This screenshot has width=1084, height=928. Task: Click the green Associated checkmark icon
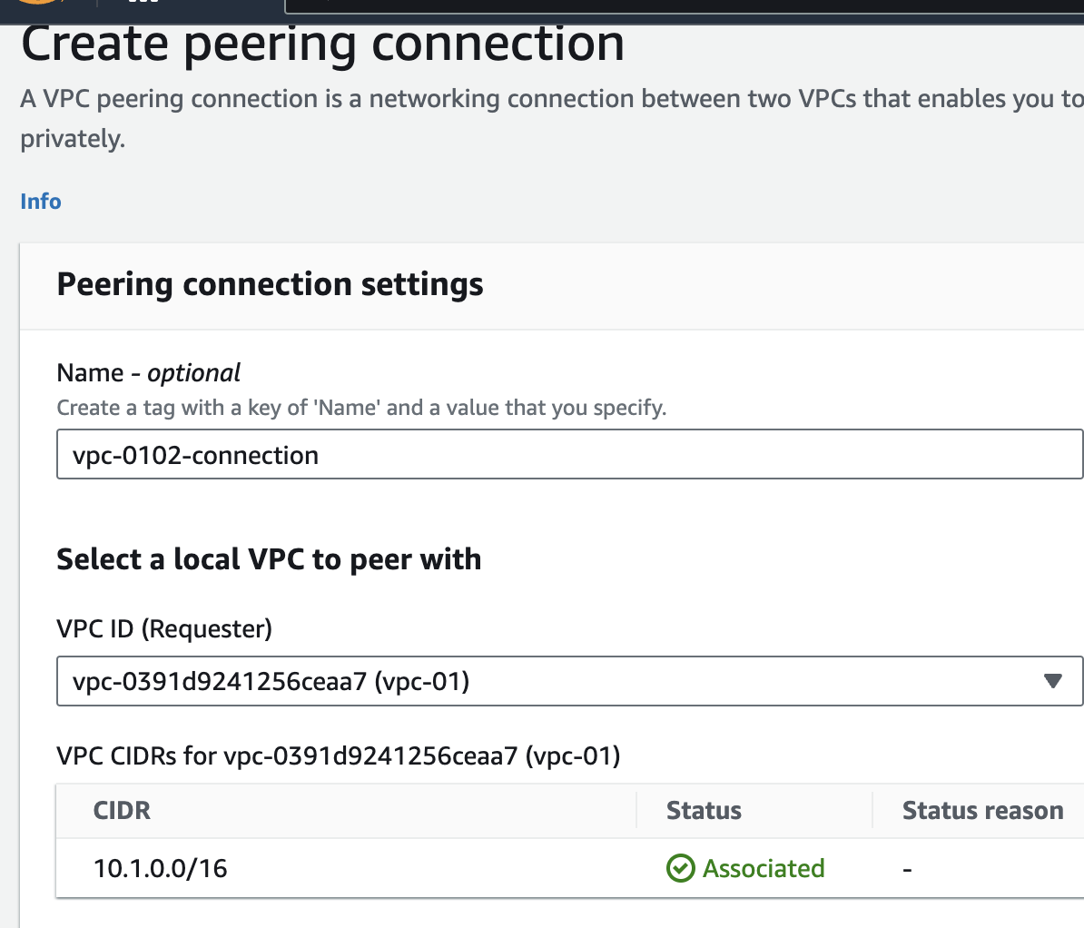[680, 869]
